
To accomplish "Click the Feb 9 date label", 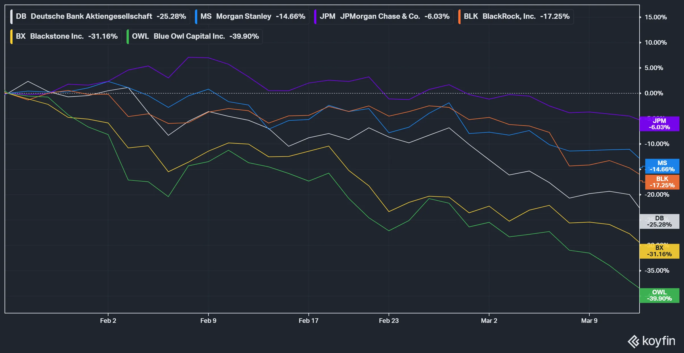I will coord(208,321).
